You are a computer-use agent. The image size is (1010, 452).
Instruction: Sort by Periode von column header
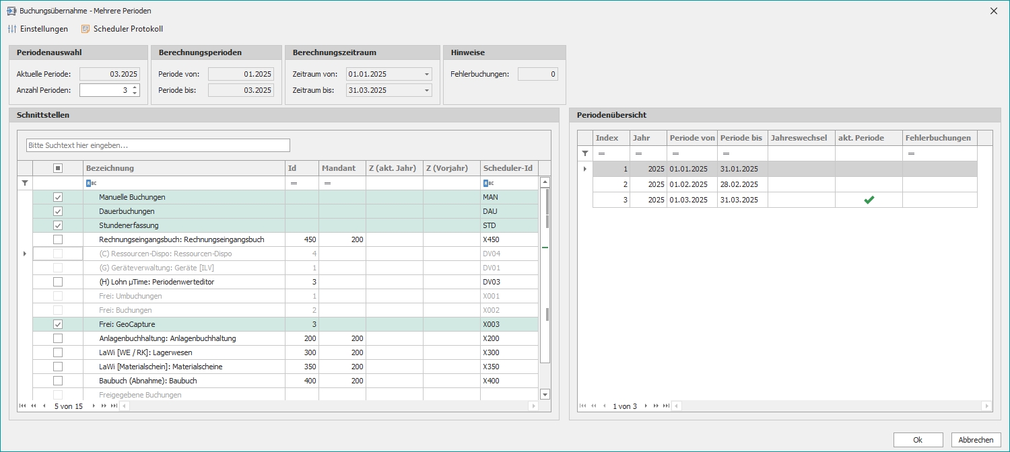(x=692, y=138)
